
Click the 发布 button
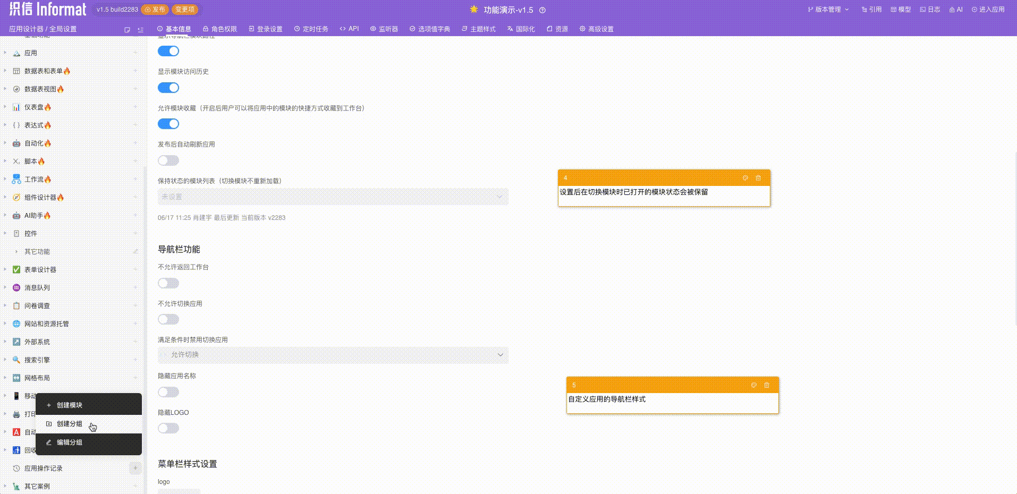pyautogui.click(x=155, y=9)
